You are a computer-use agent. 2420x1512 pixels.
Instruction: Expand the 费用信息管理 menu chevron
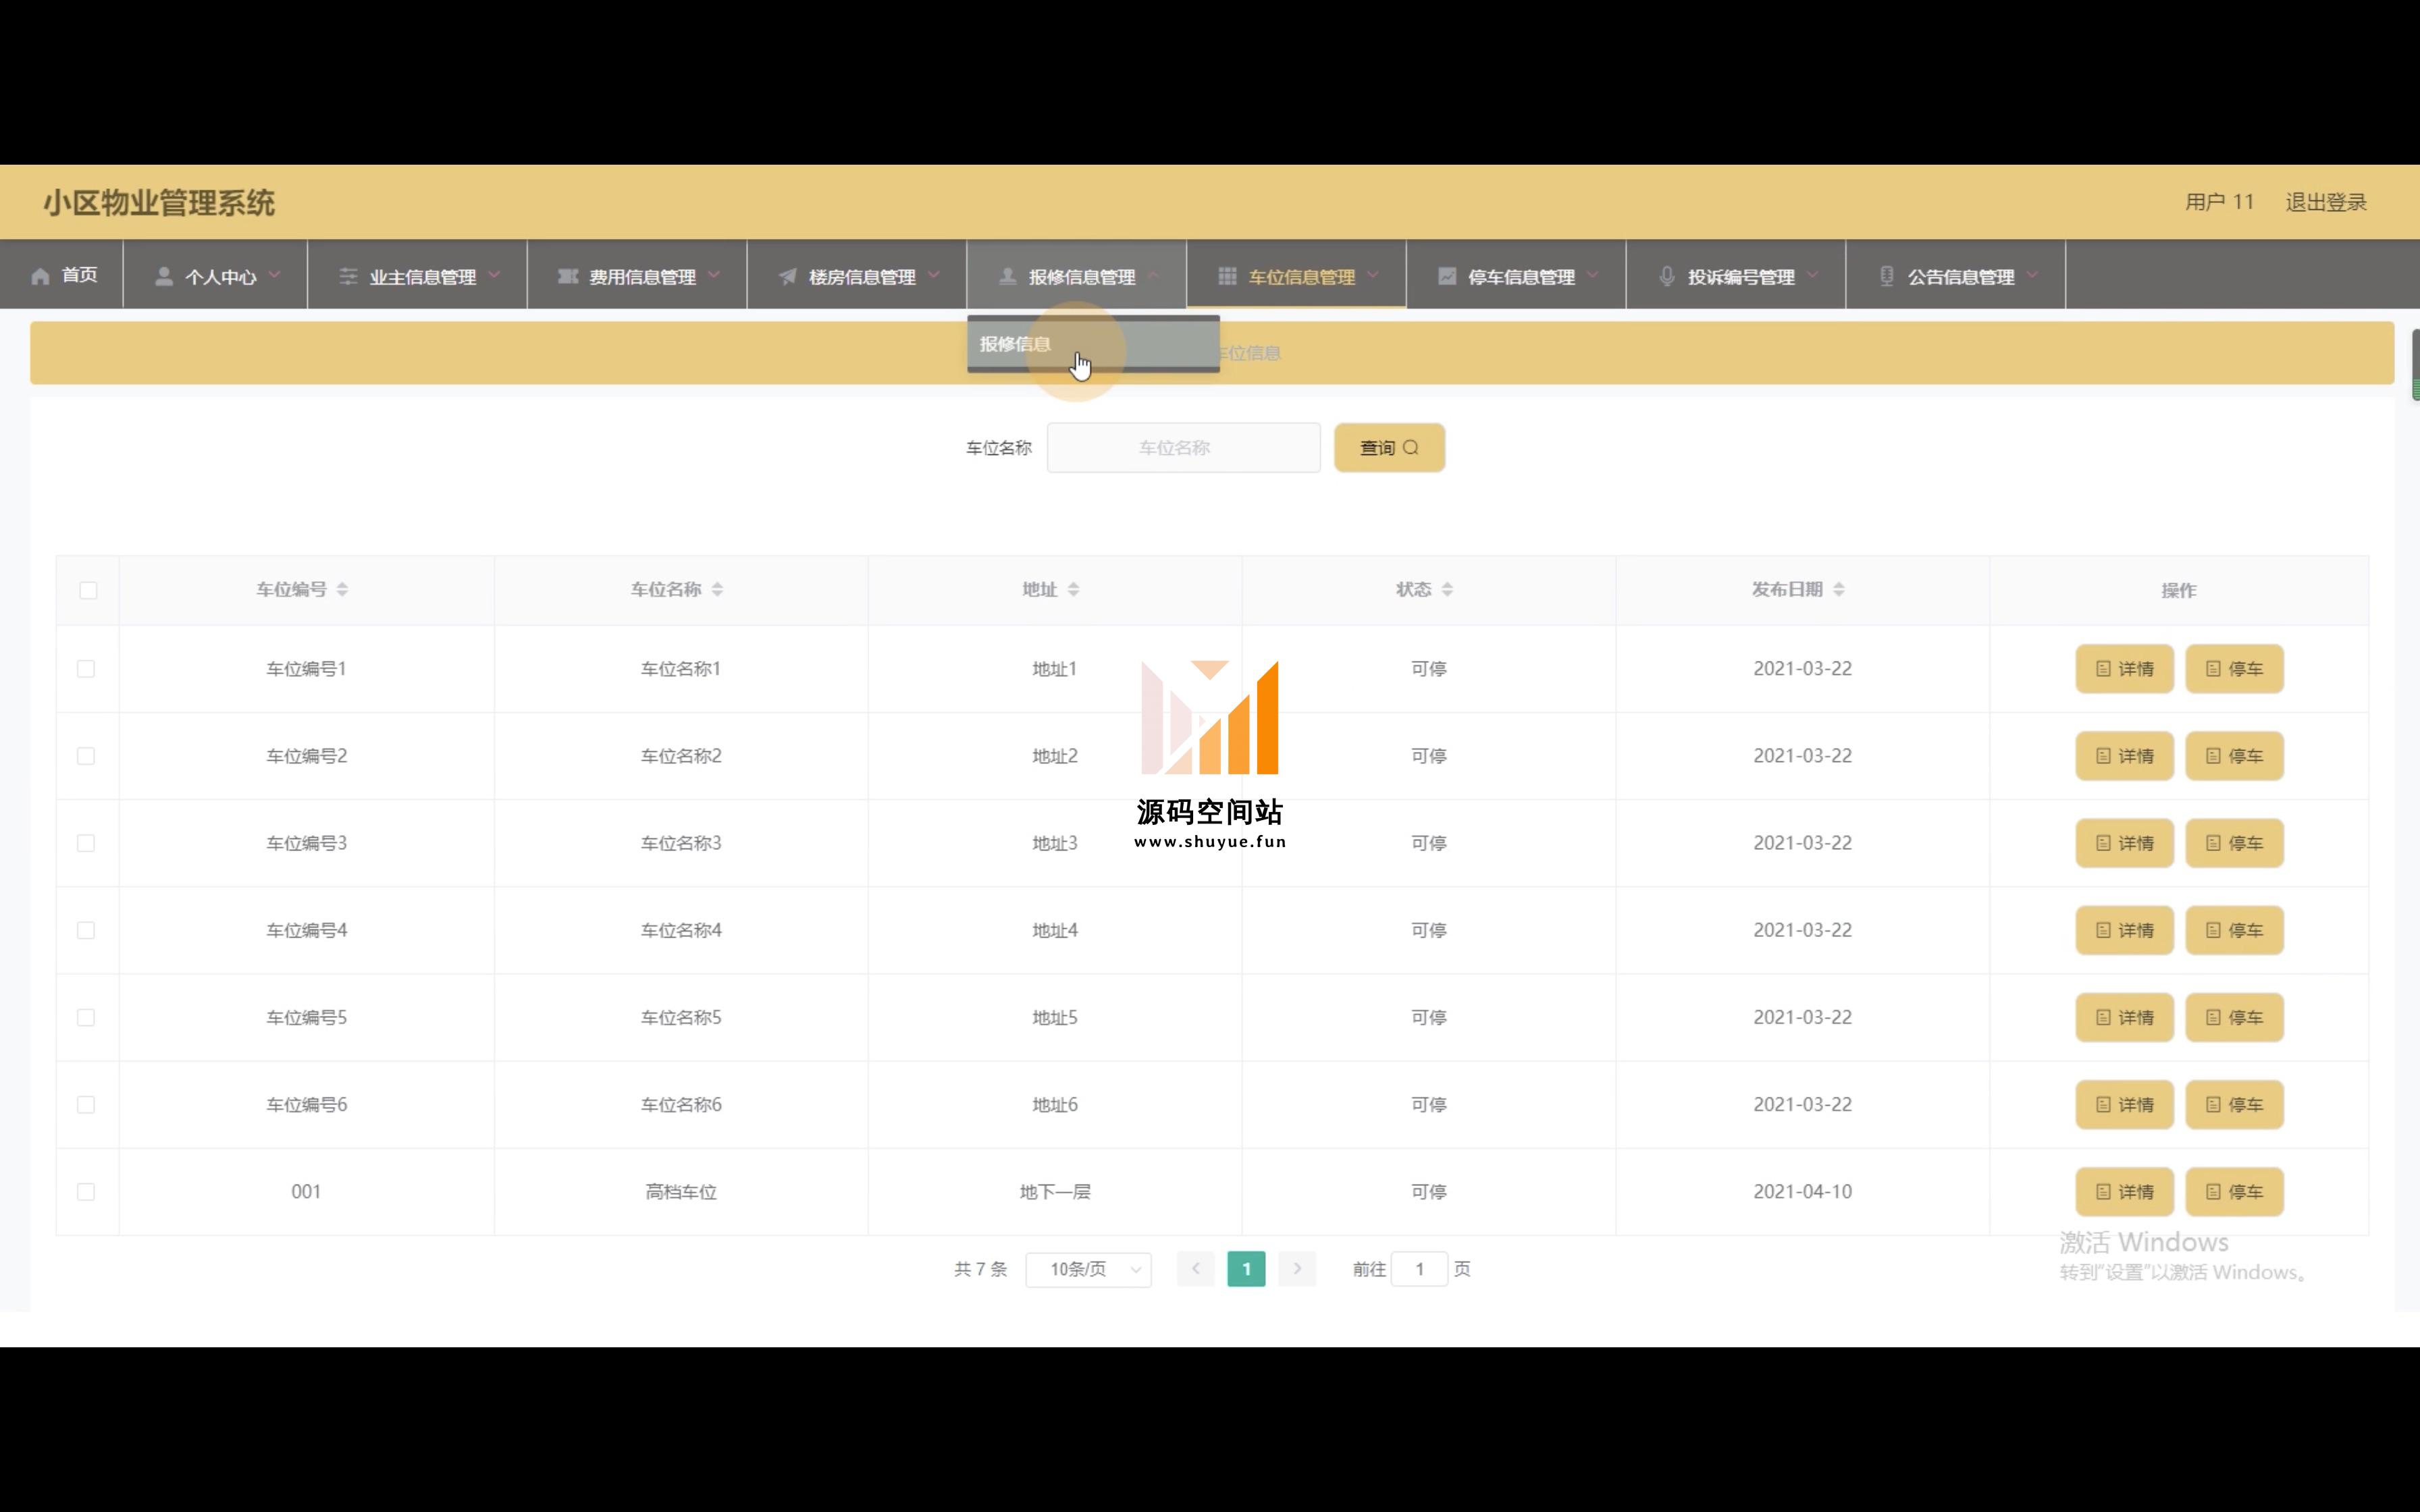714,275
